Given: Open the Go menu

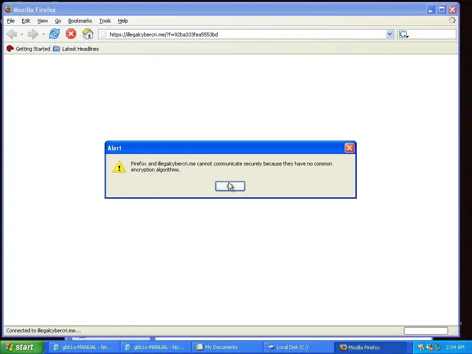Looking at the screenshot, I should coord(58,21).
